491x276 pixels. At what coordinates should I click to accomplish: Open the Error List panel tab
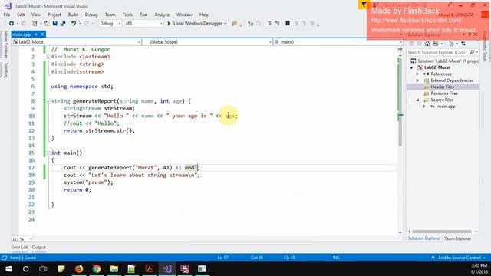click(19, 247)
